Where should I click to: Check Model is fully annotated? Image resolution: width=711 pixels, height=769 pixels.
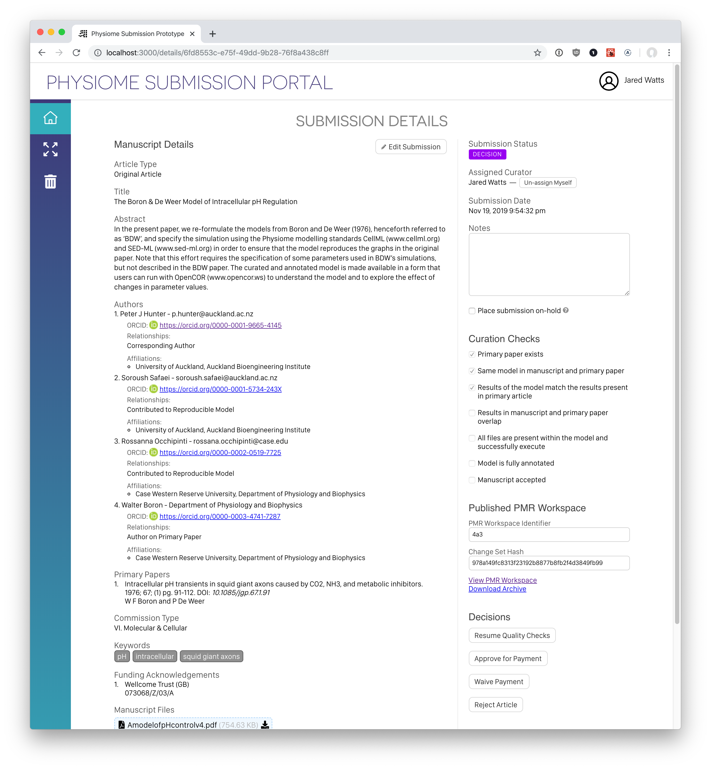(x=472, y=463)
